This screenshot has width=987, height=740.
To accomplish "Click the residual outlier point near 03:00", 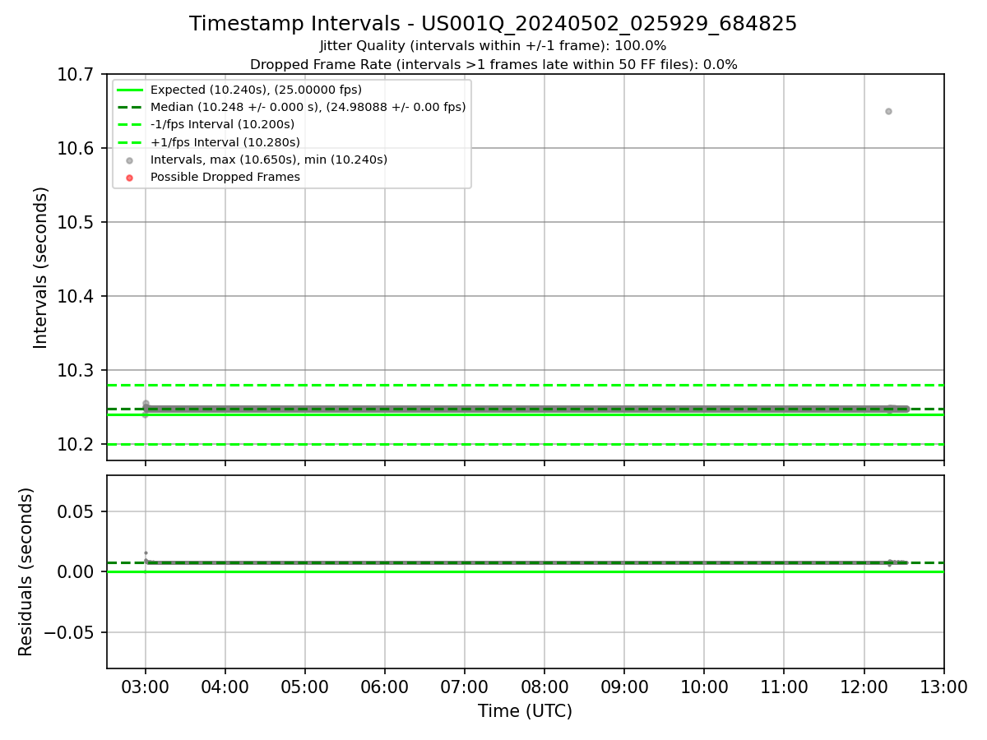I will click(146, 553).
